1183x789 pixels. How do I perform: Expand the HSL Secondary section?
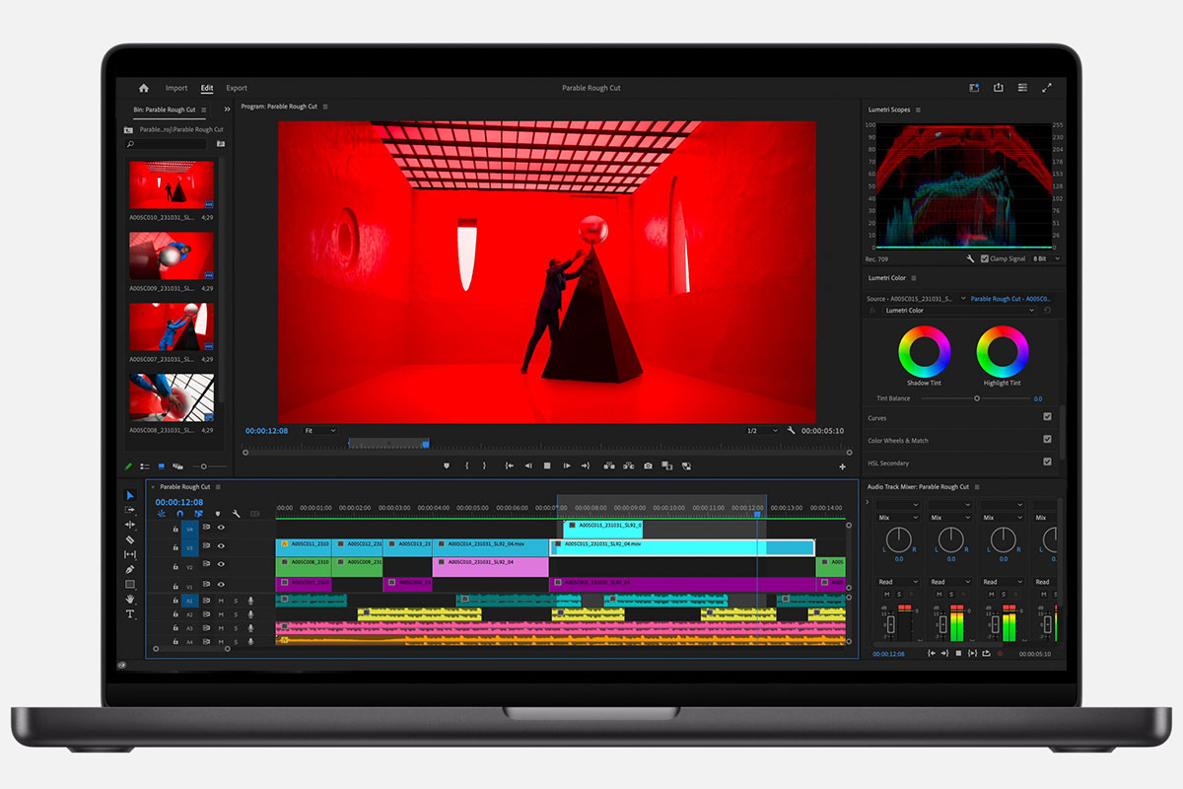tap(888, 463)
